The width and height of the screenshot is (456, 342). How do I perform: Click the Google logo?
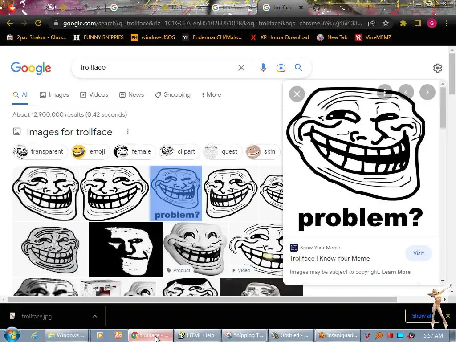tap(31, 68)
